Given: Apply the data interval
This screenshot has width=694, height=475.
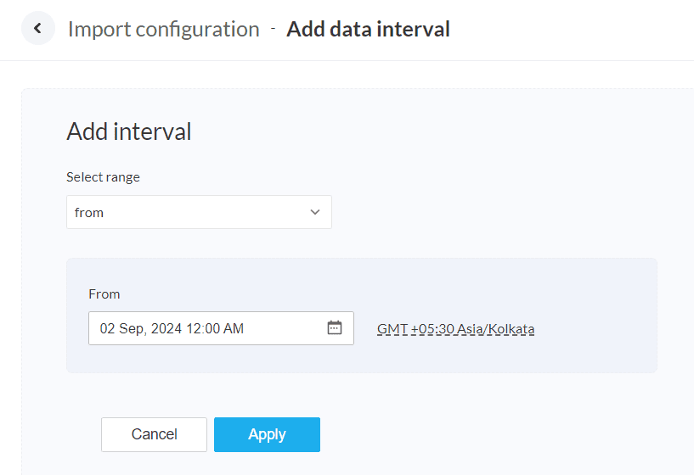Looking at the screenshot, I should tap(267, 434).
